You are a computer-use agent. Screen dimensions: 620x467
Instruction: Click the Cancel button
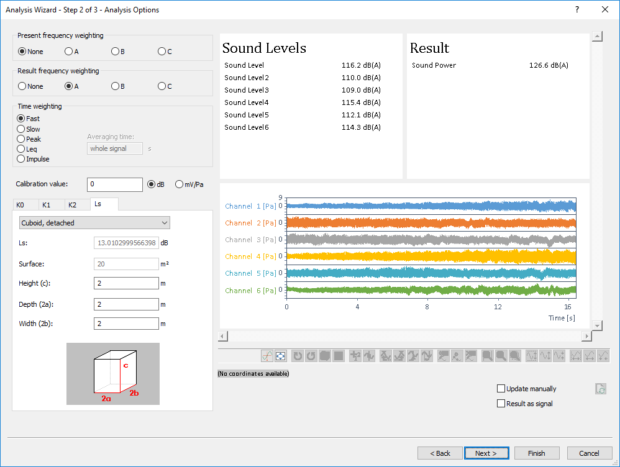click(x=589, y=453)
